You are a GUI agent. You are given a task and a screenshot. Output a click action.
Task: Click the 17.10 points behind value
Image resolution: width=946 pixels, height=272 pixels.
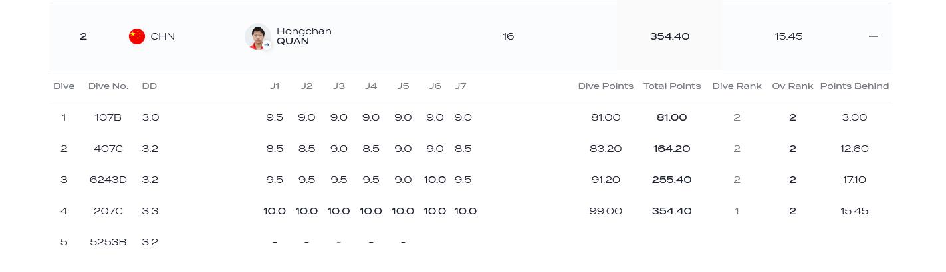tap(854, 180)
